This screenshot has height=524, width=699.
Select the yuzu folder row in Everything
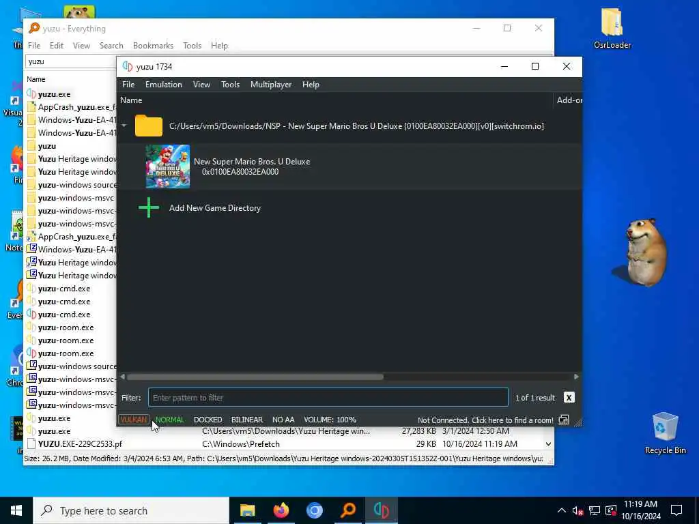click(47, 146)
